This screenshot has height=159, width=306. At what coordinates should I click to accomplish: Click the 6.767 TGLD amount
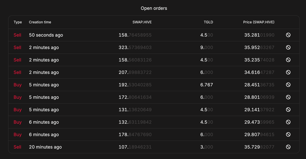click(x=206, y=85)
